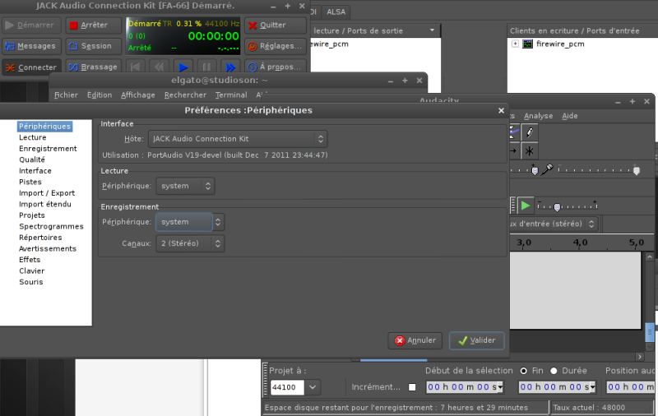This screenshot has height=416, width=658.
Task: Cancel preferences with Annuler
Action: (415, 340)
